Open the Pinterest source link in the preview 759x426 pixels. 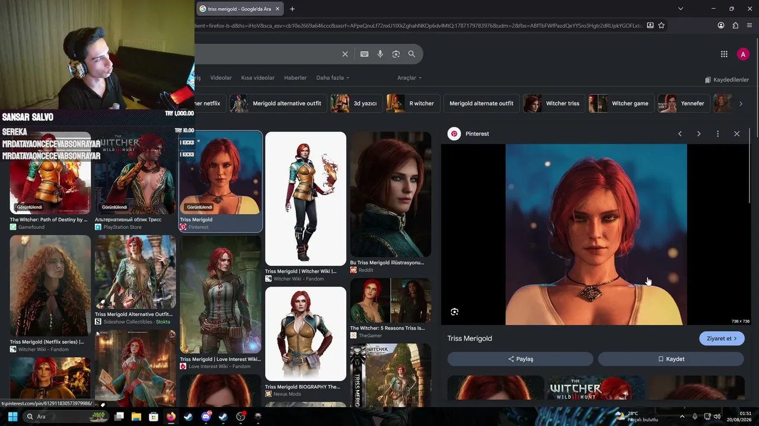pos(469,134)
